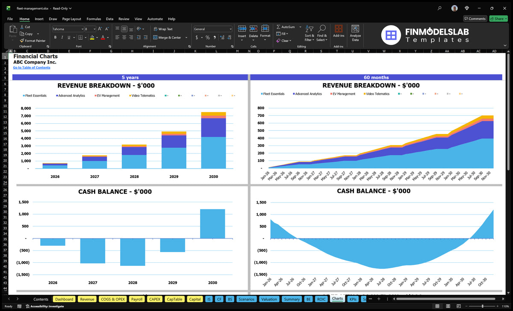Click Decrease Decimal icon
Viewport: 513px width, 311px height.
[x=229, y=38]
